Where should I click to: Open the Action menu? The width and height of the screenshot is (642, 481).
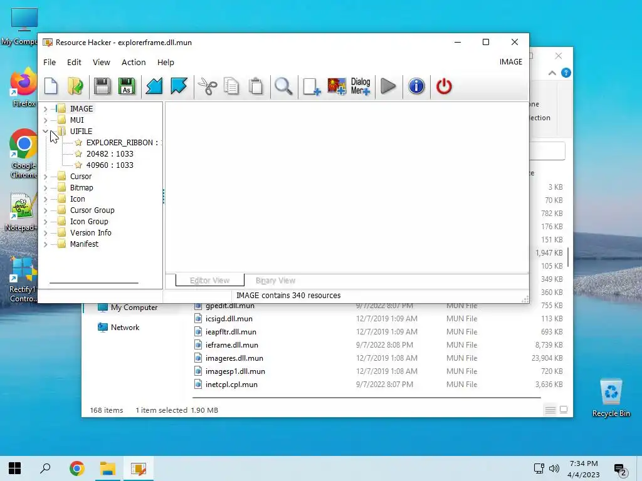[x=134, y=62]
